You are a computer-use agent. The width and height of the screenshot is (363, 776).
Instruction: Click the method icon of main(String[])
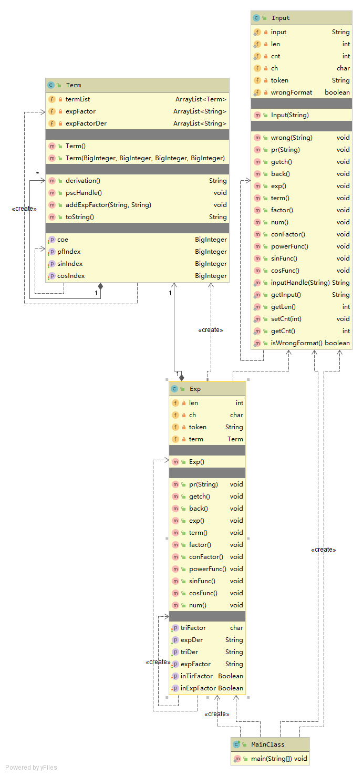tap(236, 759)
